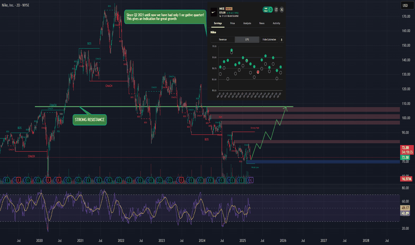
Task: Close the NKE earnings panel
Action: tap(282, 9)
